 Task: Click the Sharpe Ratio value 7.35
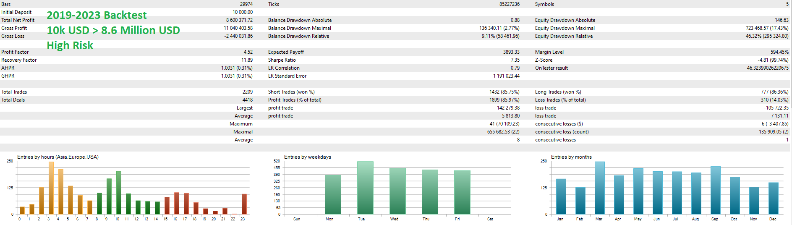515,60
